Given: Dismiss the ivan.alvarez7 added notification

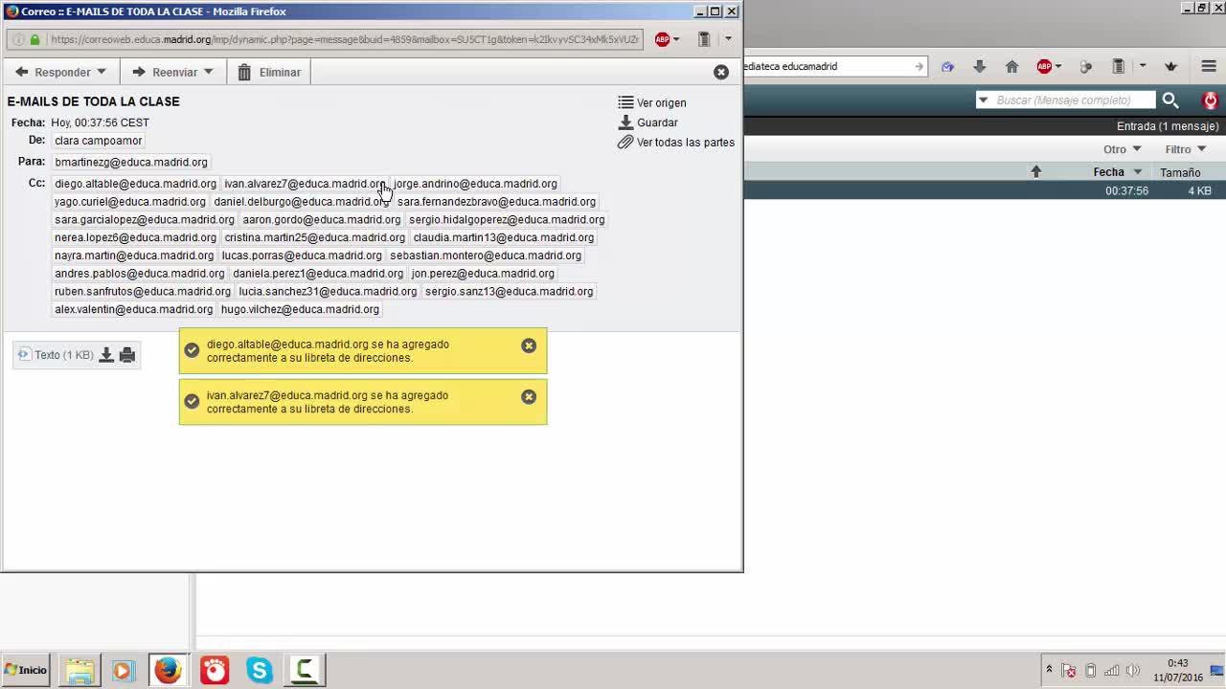Looking at the screenshot, I should click(529, 396).
